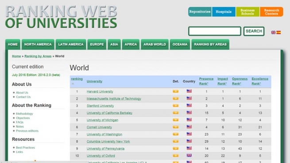Image resolution: width=290 pixels, height=163 pixels.
Task: Open details icon for Stanford University
Action: [175, 105]
